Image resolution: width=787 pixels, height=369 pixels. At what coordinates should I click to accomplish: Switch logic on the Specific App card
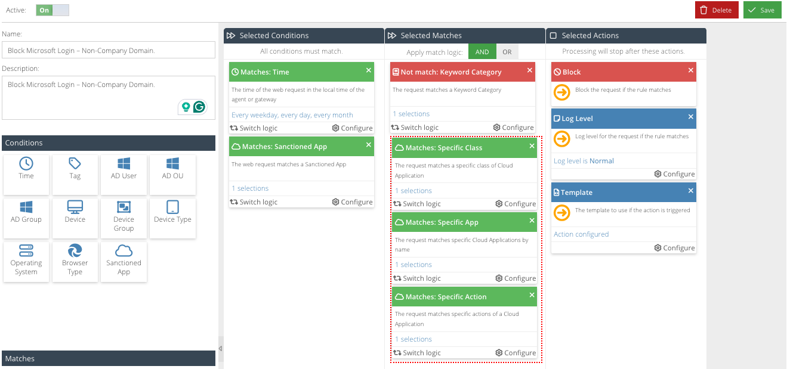click(417, 278)
